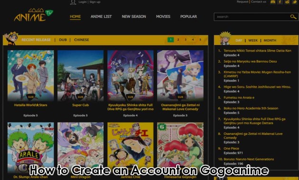Open the Jarinko Chie poster thumbnail

tap(131, 147)
